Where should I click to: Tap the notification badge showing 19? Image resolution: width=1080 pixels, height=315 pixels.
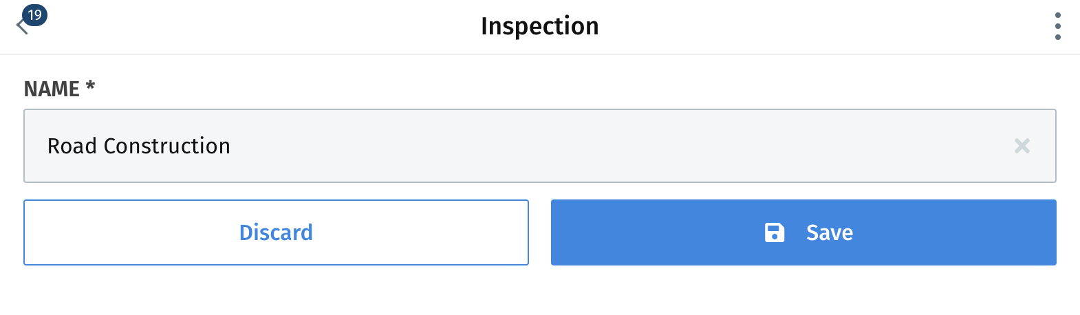click(x=34, y=14)
